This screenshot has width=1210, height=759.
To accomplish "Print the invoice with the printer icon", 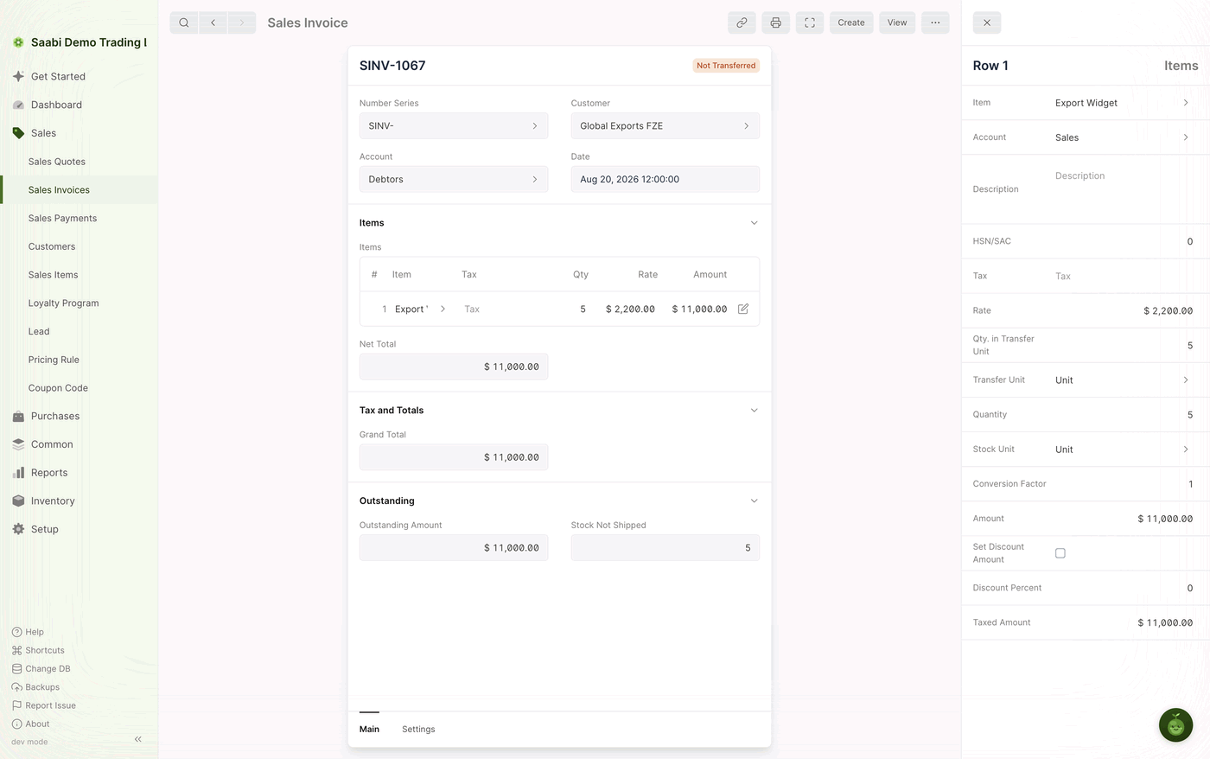I will pos(775,22).
